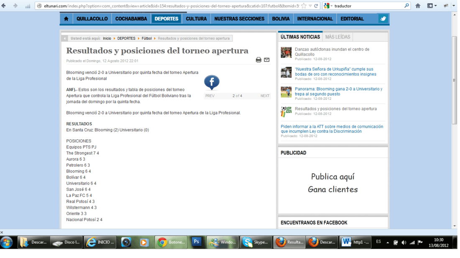Click the browser back arrow

point(4,5)
